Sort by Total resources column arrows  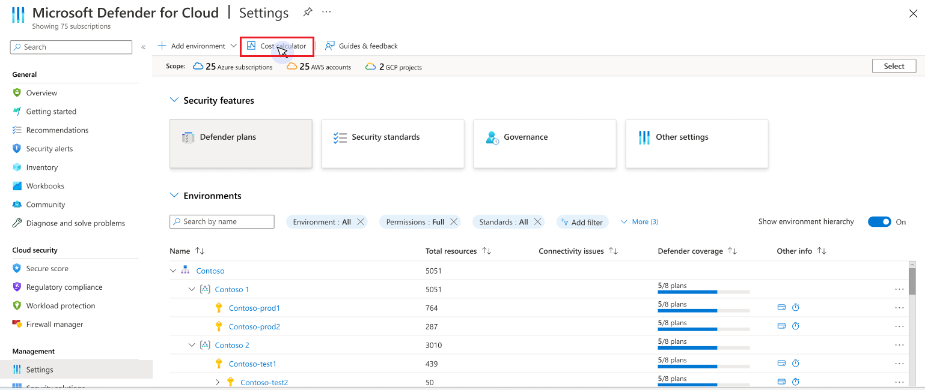(487, 251)
